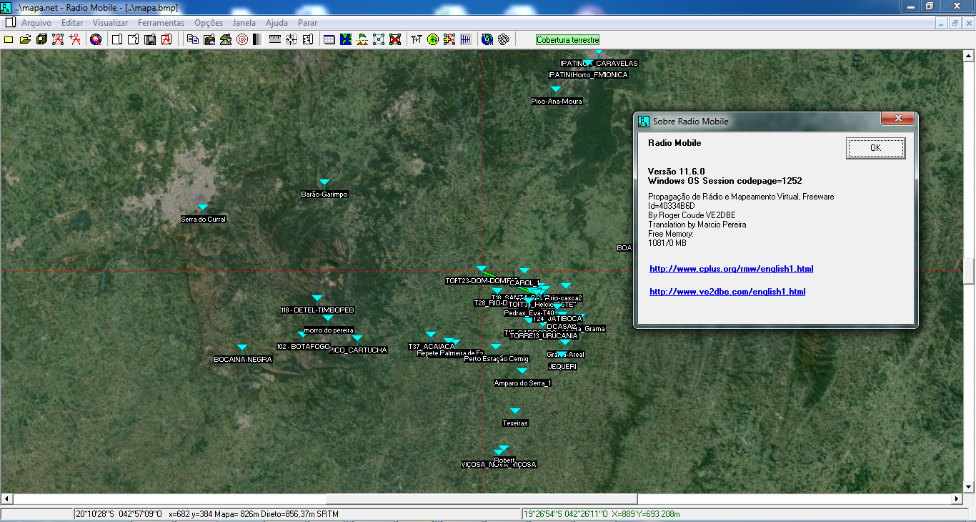The width and height of the screenshot is (976, 522).
Task: Follow the ve2dbe.com english1 link
Action: (x=727, y=292)
